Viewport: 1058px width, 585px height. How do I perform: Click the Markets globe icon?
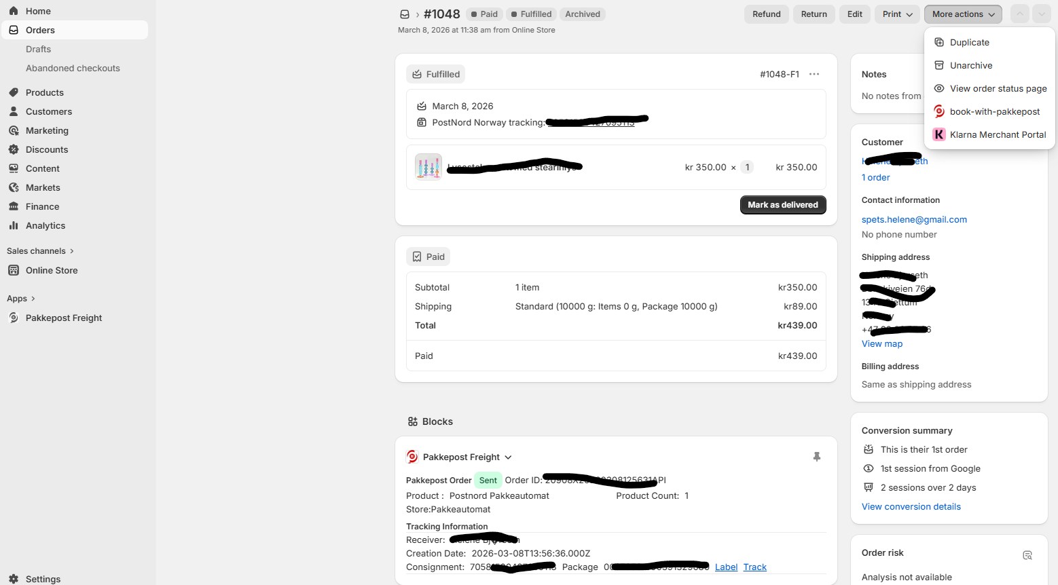pyautogui.click(x=14, y=187)
